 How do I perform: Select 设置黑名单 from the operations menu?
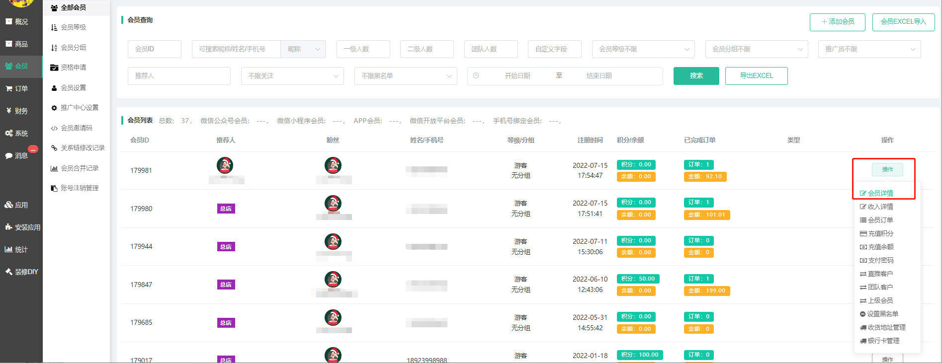(x=882, y=314)
